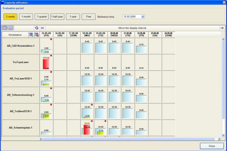Select the 1 quarter evaluation period
This screenshot has width=227, height=151.
tap(42, 17)
